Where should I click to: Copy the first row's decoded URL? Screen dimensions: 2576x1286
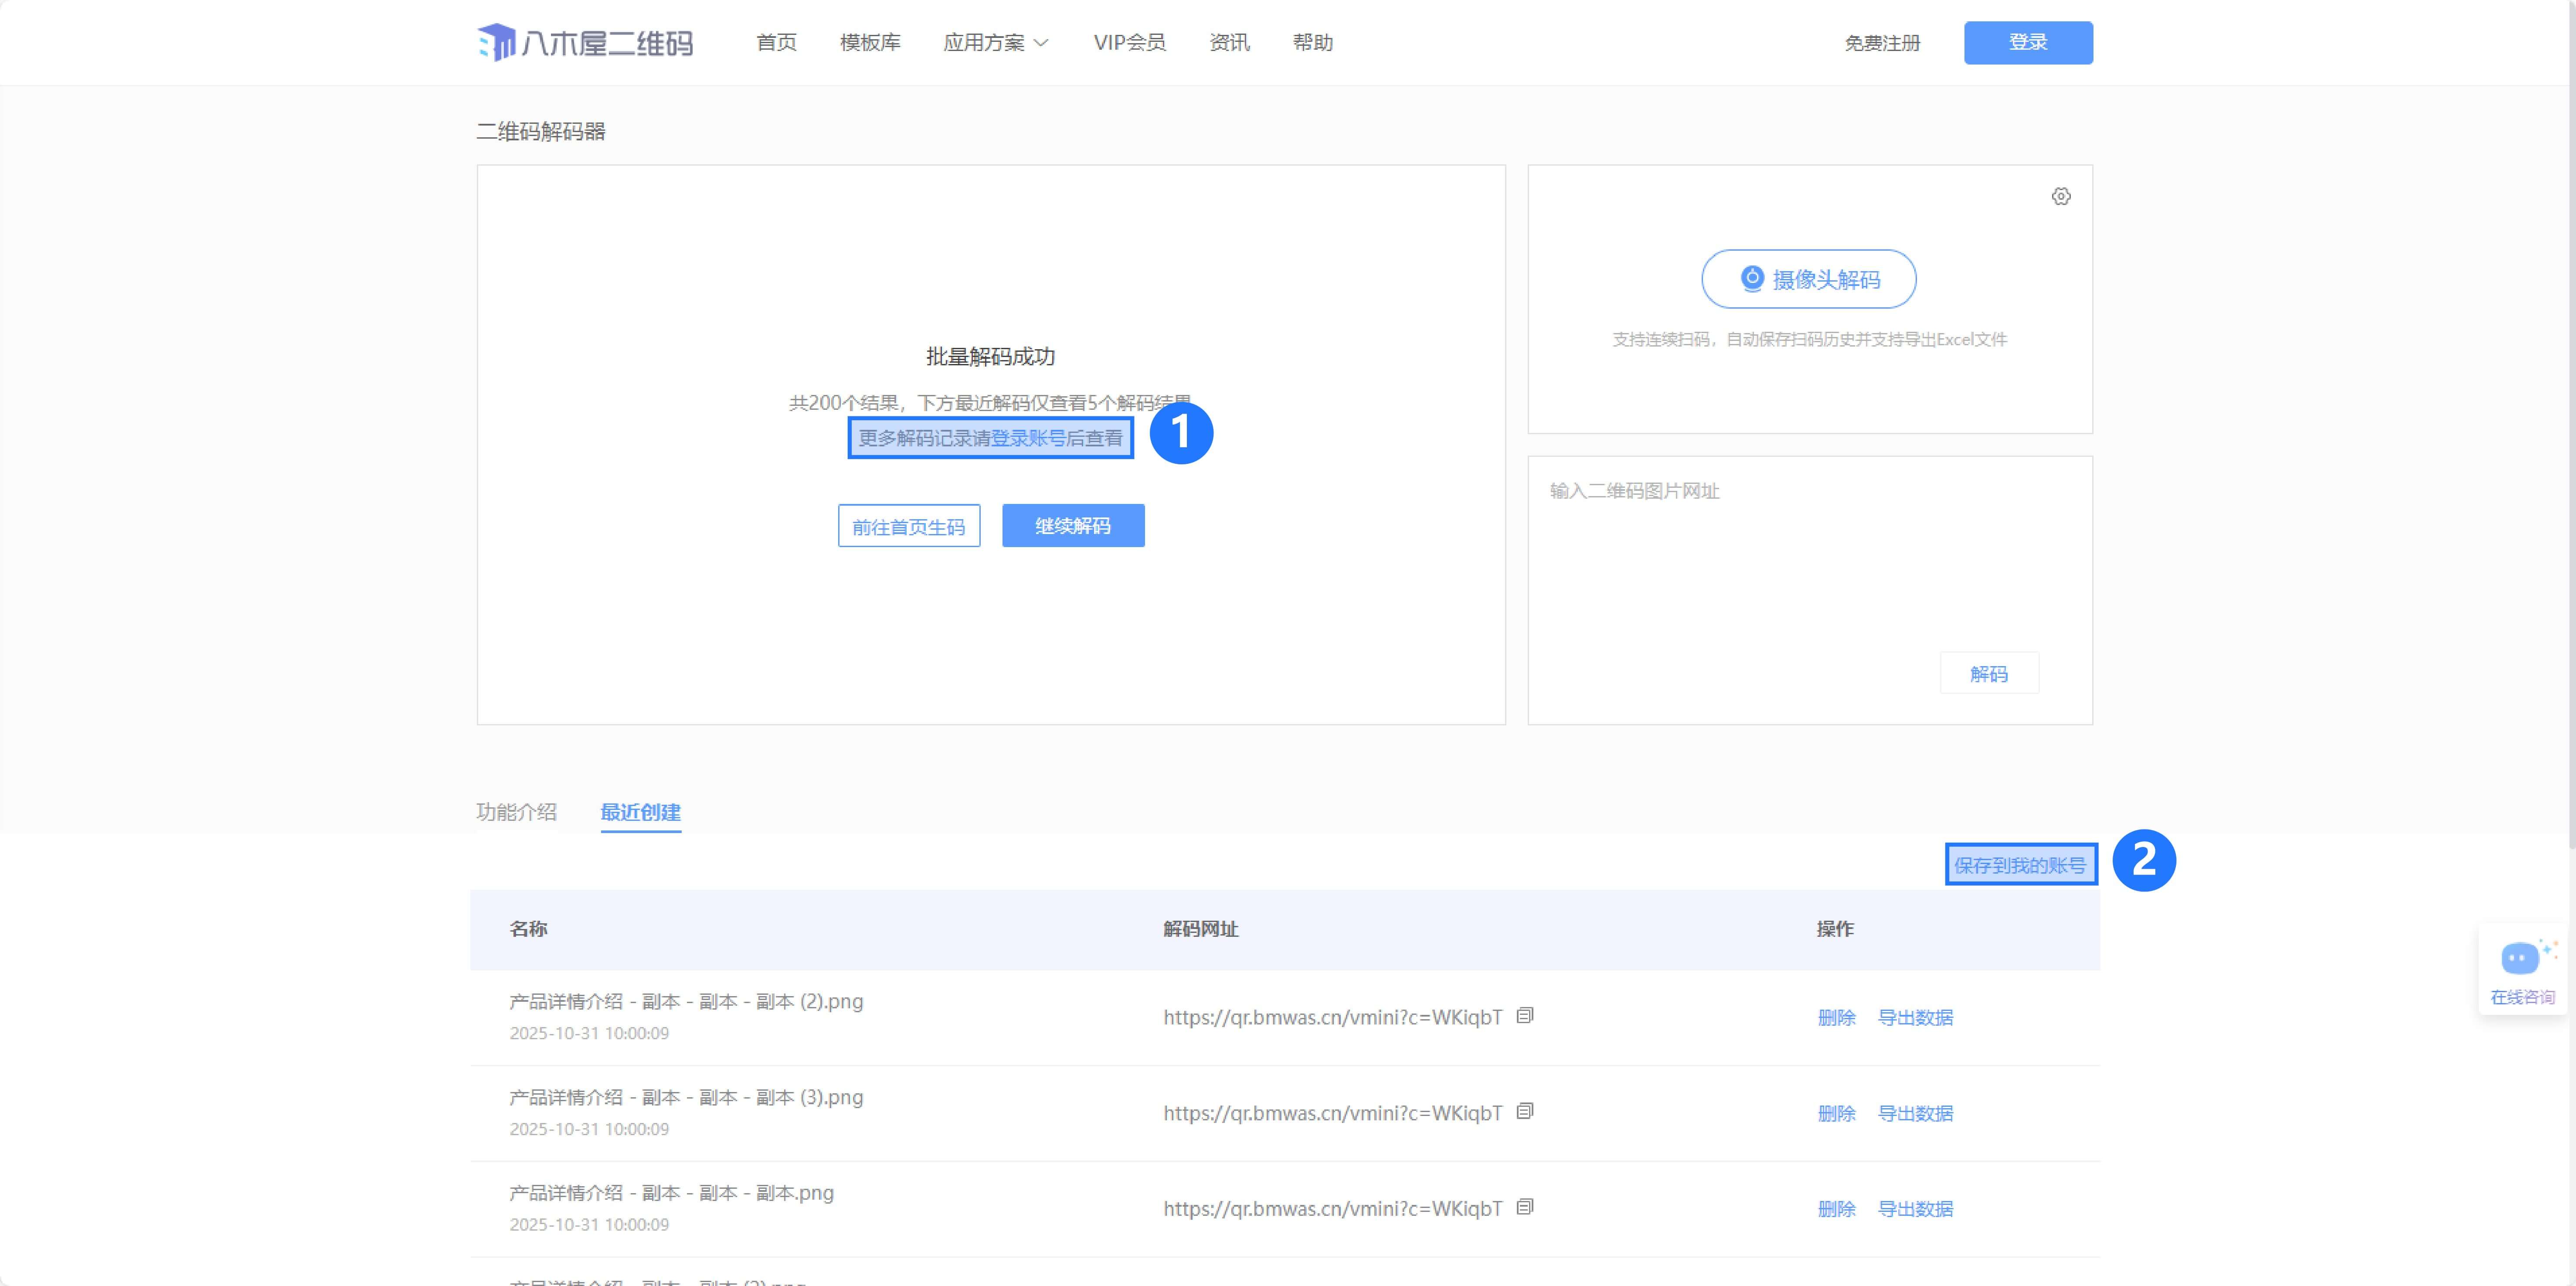click(x=1524, y=1016)
